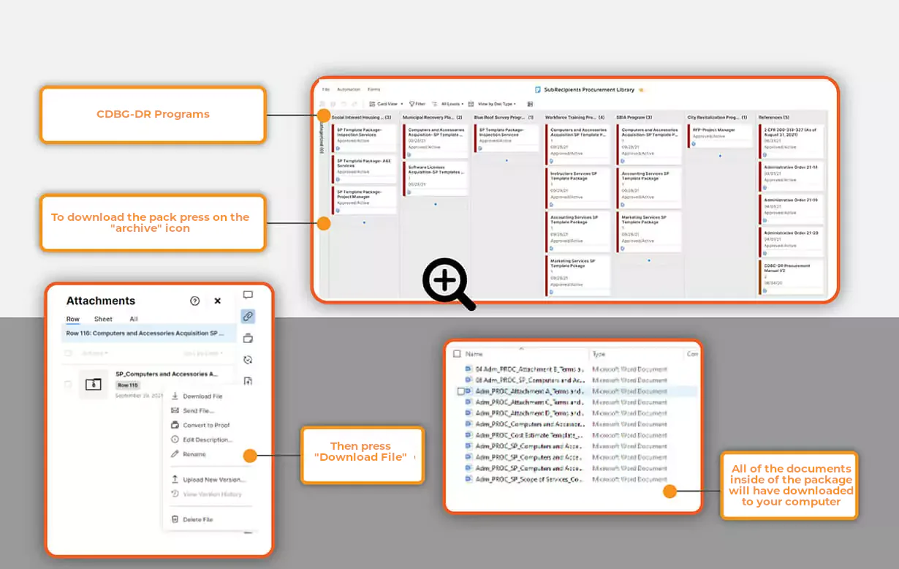Viewport: 899px width, 569px height.
Task: Open the Card View dropdown
Action: [x=386, y=104]
